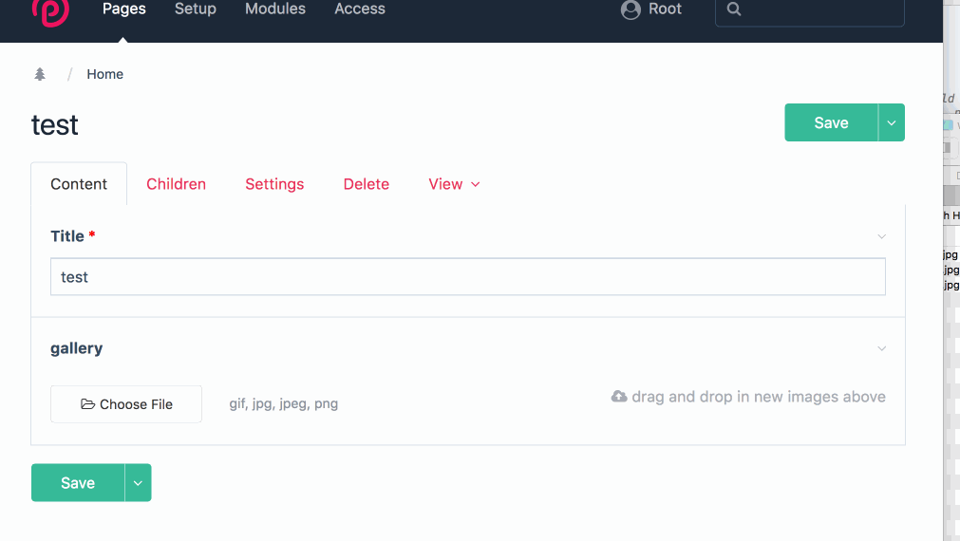
Task: Click into the Title text input
Action: [x=467, y=277]
